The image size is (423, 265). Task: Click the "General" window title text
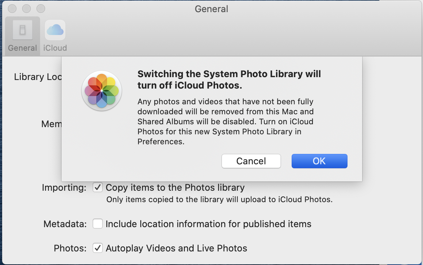(x=211, y=9)
